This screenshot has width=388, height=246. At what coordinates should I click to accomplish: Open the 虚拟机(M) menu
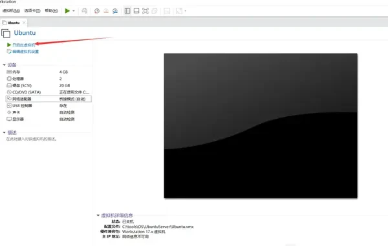[11, 10]
